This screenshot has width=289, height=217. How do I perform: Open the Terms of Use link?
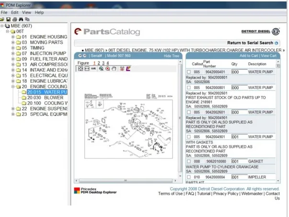(170, 194)
